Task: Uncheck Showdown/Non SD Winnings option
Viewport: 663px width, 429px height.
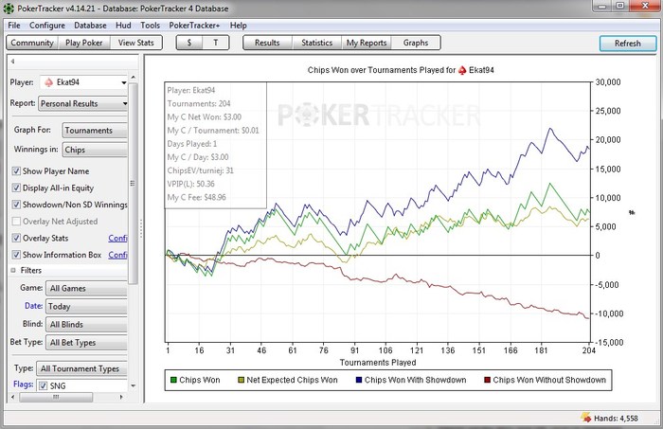Action: point(16,205)
